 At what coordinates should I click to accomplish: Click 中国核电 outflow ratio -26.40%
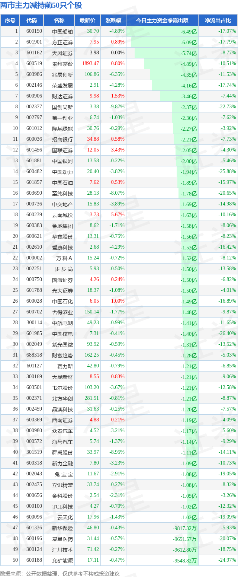tap(227, 334)
